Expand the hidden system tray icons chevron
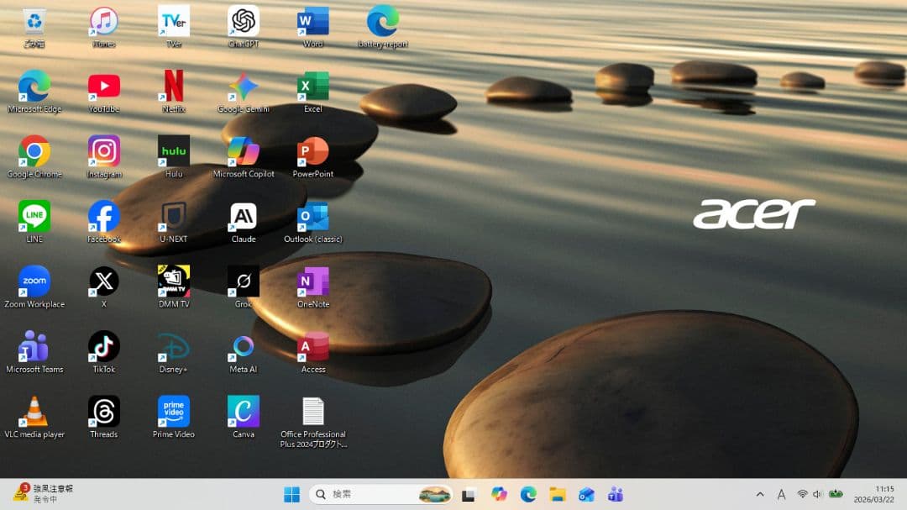The height and width of the screenshot is (510, 907). click(x=760, y=495)
